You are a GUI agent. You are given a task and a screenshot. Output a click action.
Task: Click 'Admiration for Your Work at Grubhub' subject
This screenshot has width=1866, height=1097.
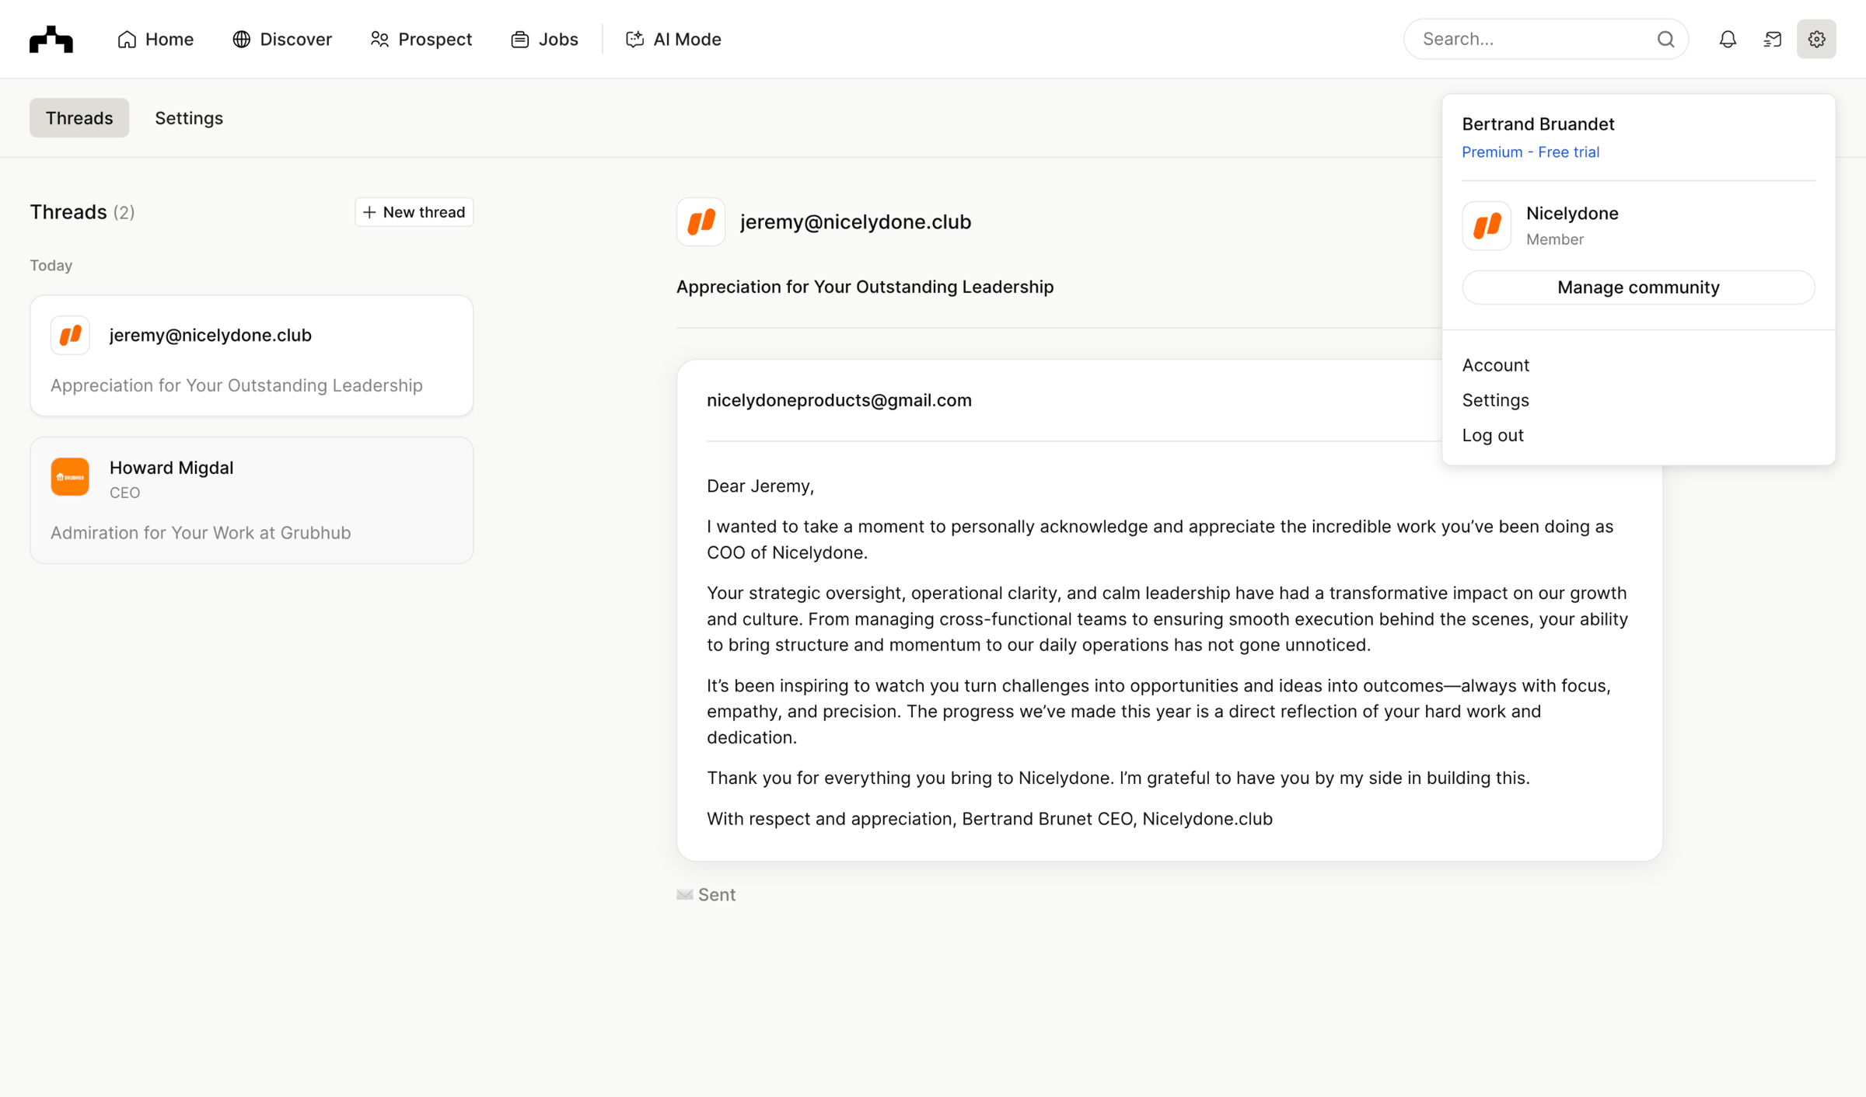coord(201,533)
